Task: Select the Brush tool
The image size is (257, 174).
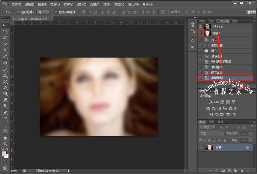Action: point(5,69)
